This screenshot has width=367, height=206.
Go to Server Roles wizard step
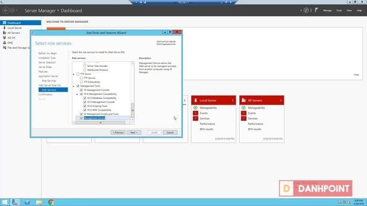[45, 67]
